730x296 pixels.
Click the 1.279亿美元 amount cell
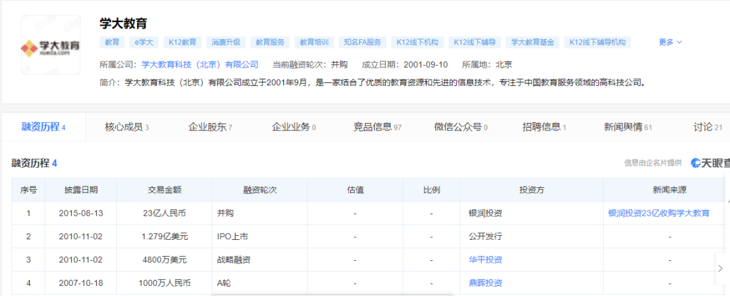164,237
